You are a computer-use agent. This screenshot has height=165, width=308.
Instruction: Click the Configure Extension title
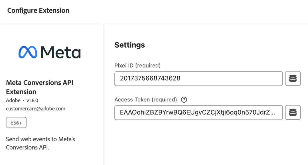[38, 10]
